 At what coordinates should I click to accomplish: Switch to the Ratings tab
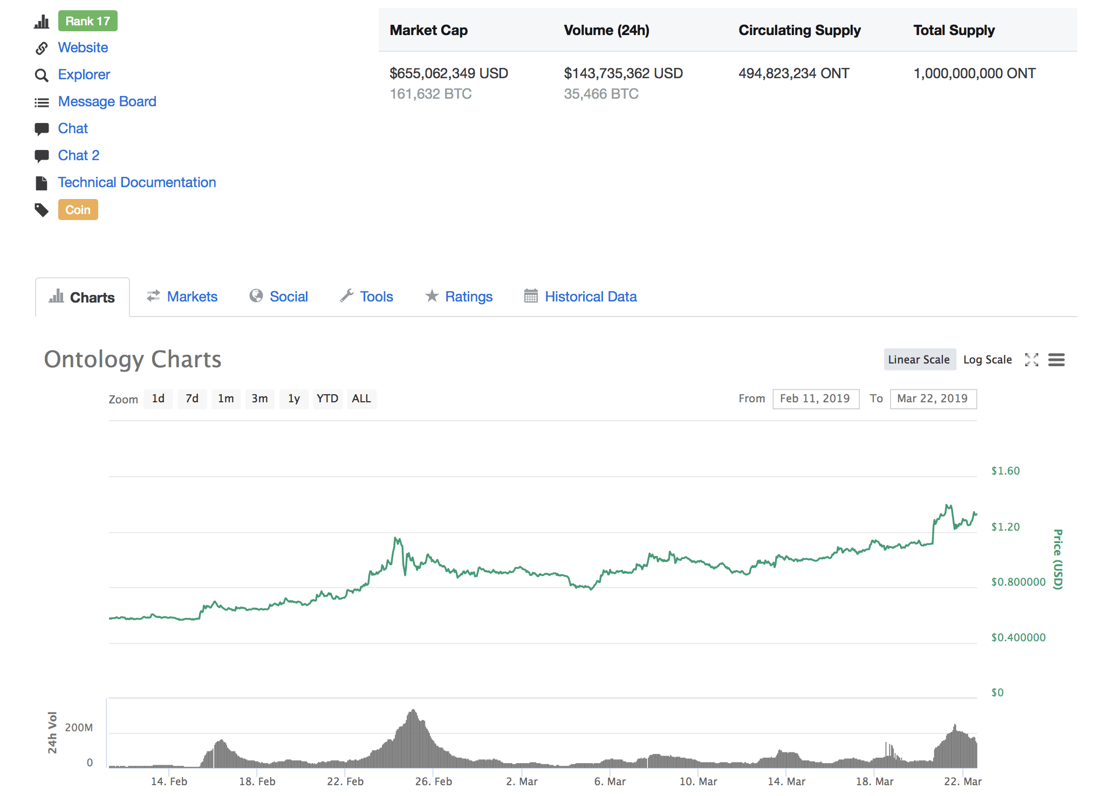(459, 297)
